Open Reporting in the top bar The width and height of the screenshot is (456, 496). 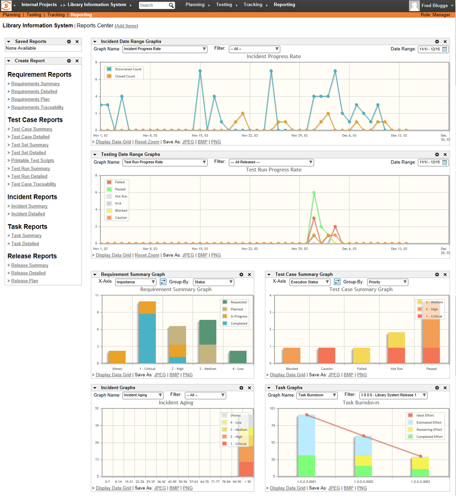pyautogui.click(x=285, y=5)
